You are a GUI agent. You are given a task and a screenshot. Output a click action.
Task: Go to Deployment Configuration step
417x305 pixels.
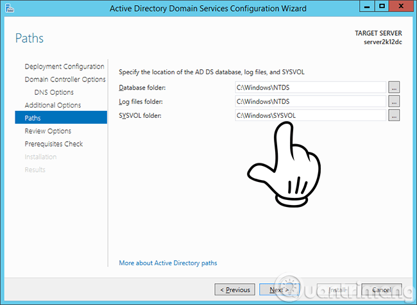tap(64, 67)
